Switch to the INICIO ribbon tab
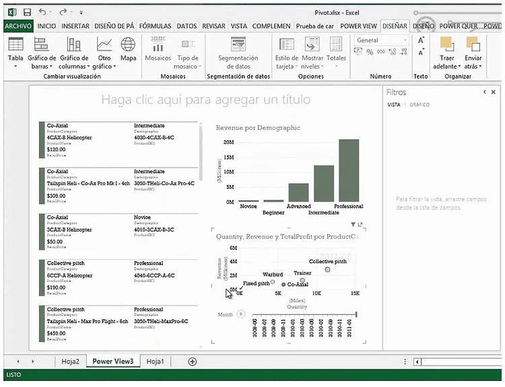 coord(46,26)
